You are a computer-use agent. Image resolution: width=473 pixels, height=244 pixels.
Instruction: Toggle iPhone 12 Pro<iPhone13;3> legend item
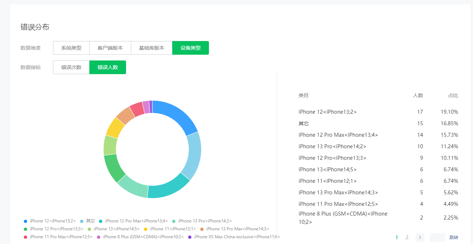[53, 229]
